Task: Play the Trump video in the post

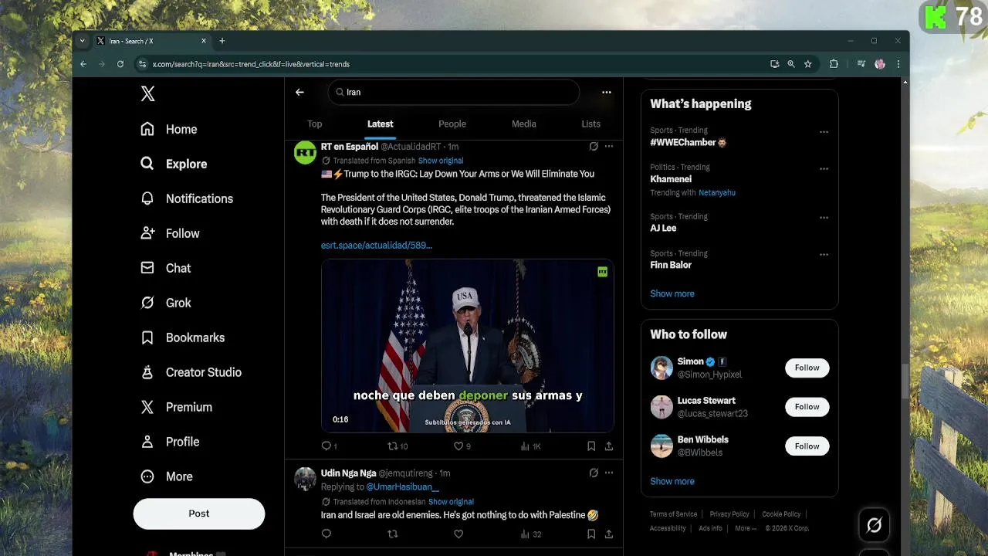Action: pos(468,346)
